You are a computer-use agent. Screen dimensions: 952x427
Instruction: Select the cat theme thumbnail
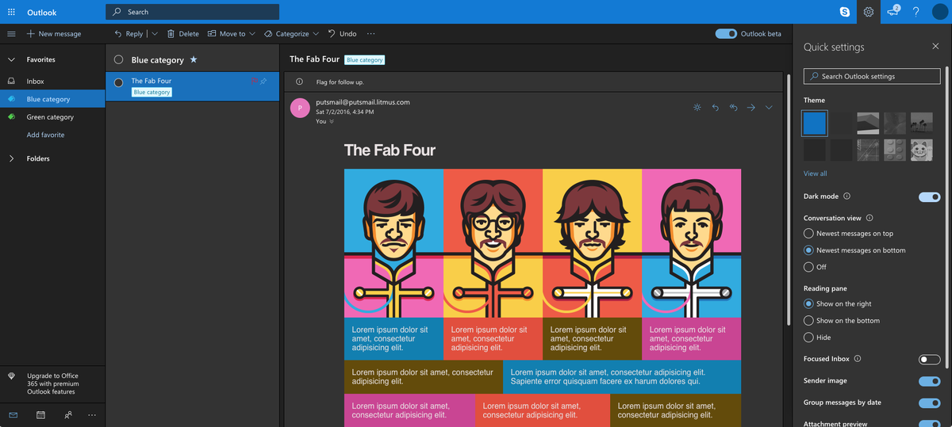coord(922,150)
